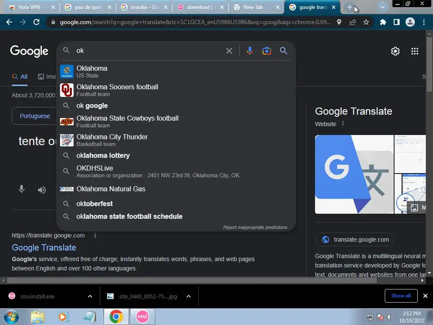Choose Oklahoma Sooners football suggestion

click(x=176, y=90)
